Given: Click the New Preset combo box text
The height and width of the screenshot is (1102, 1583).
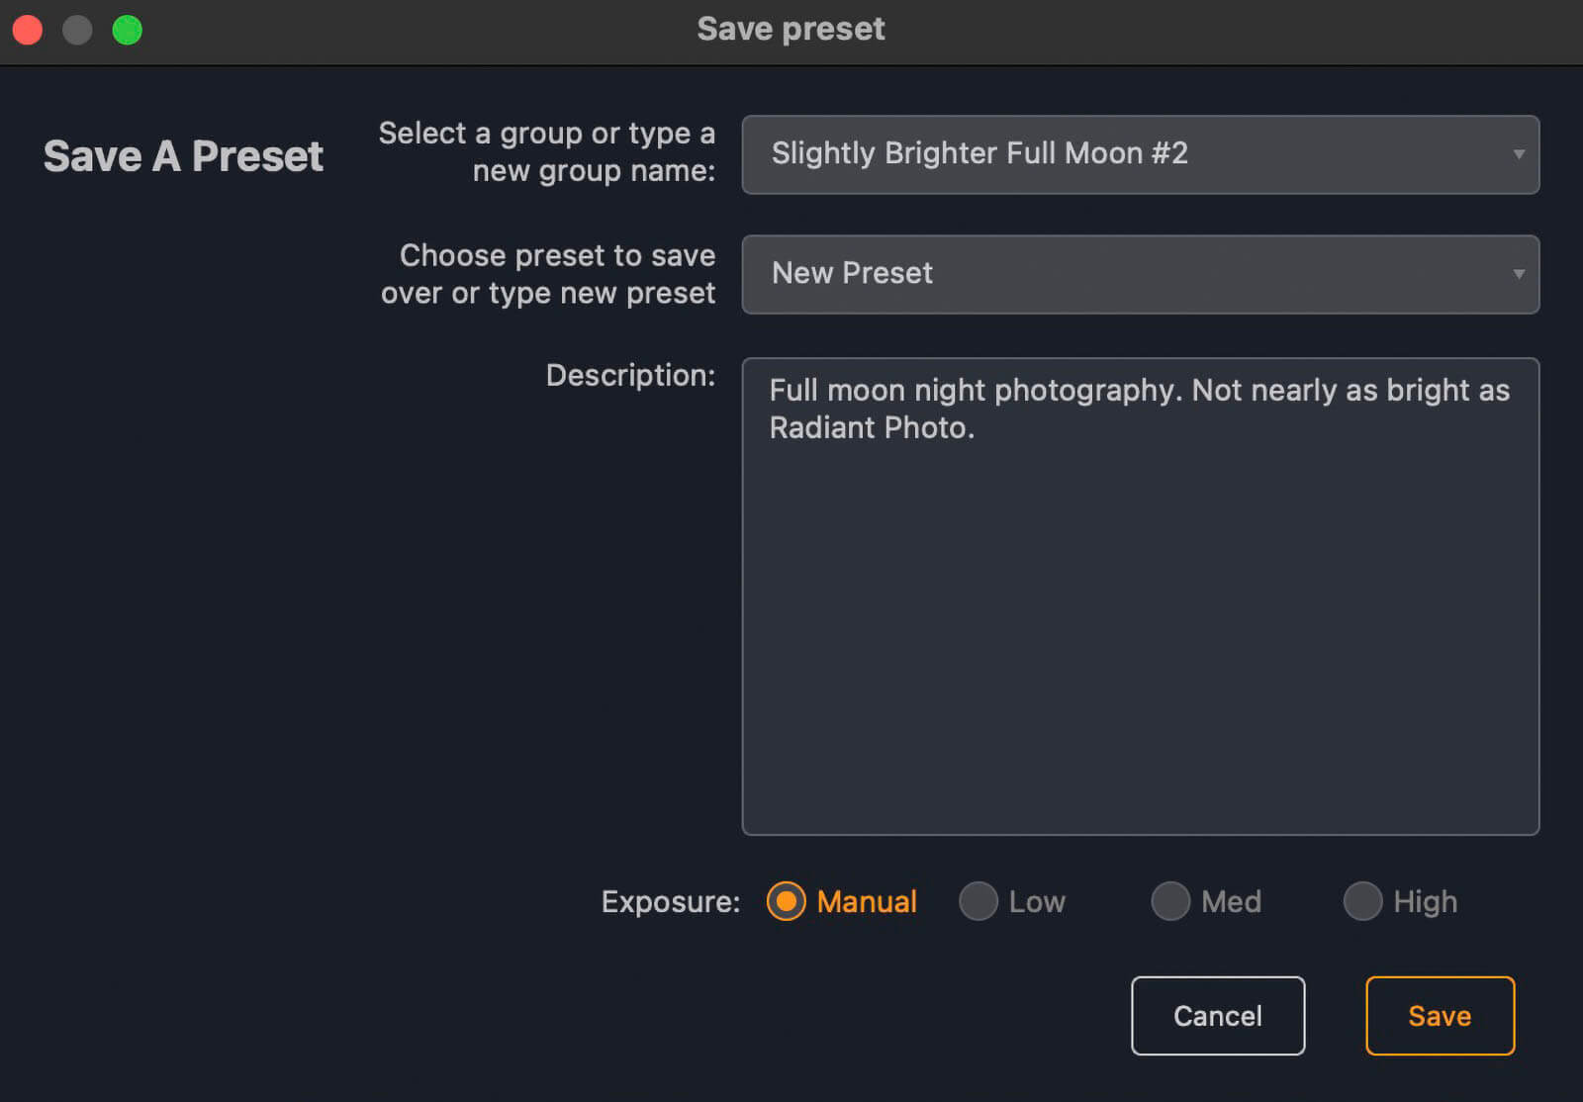Looking at the screenshot, I should 852,274.
